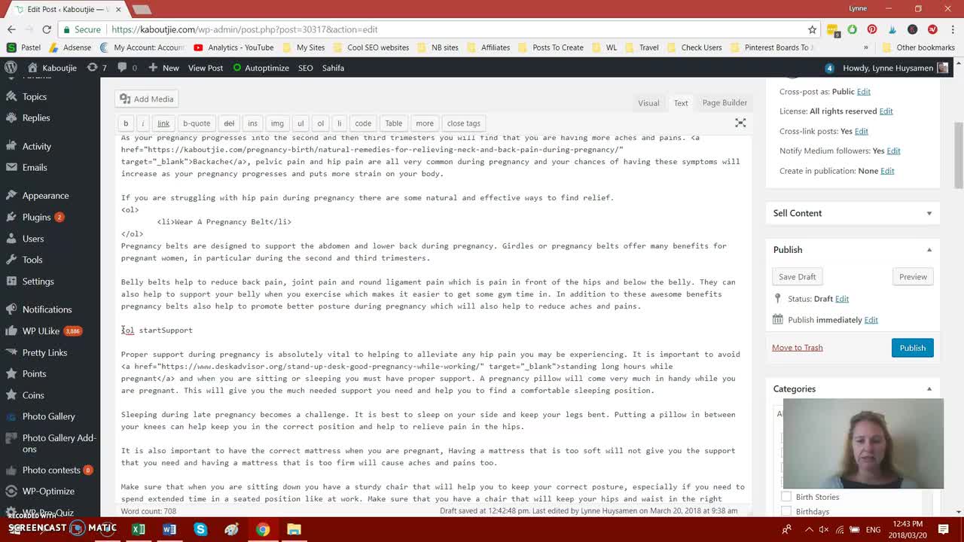Switch to the Visual editor tab
The image size is (964, 542).
pos(648,102)
